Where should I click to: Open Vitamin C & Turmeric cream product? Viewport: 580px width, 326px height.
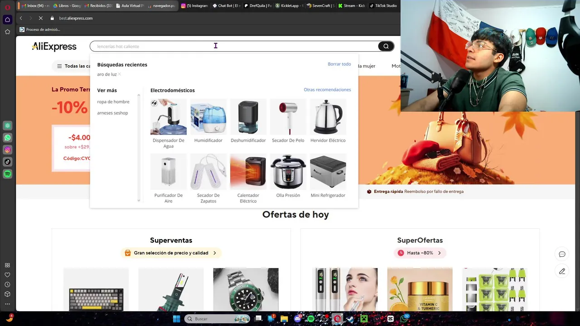click(420, 289)
